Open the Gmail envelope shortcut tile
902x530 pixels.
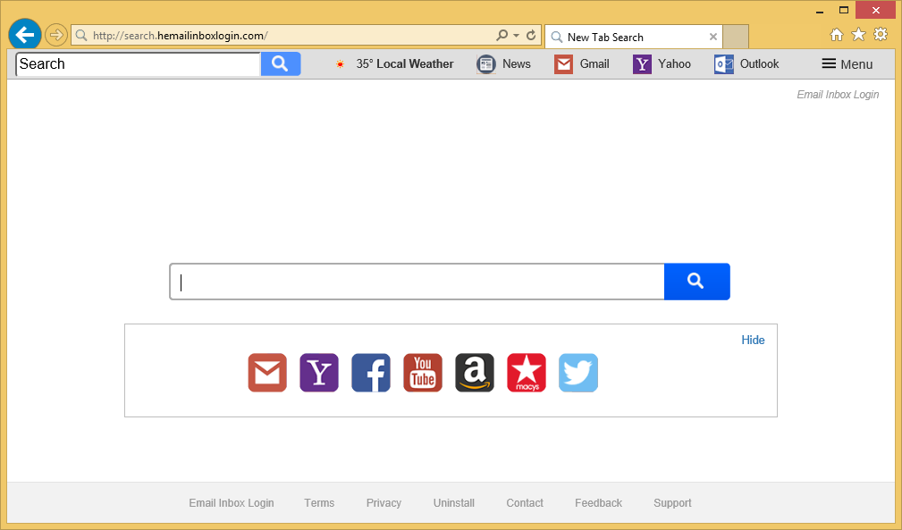(267, 373)
